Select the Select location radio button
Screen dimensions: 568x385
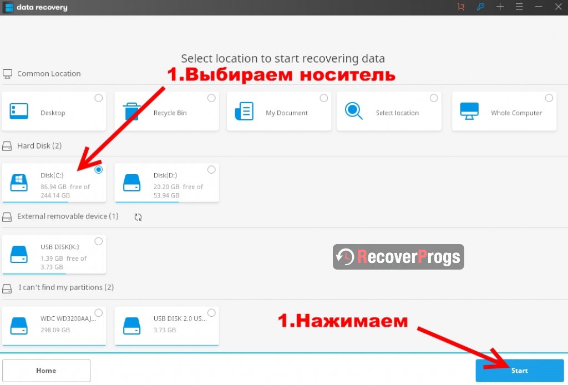pos(434,98)
